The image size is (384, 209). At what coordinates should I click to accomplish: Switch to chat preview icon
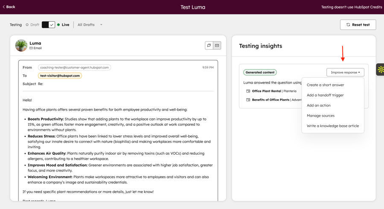coord(209,45)
